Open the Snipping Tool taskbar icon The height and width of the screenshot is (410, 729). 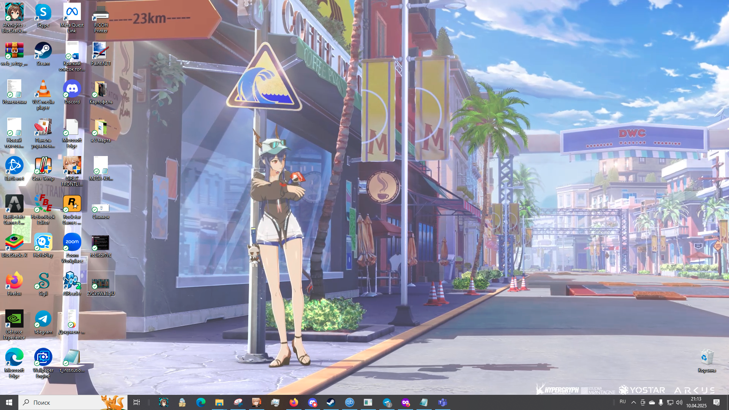(x=238, y=402)
